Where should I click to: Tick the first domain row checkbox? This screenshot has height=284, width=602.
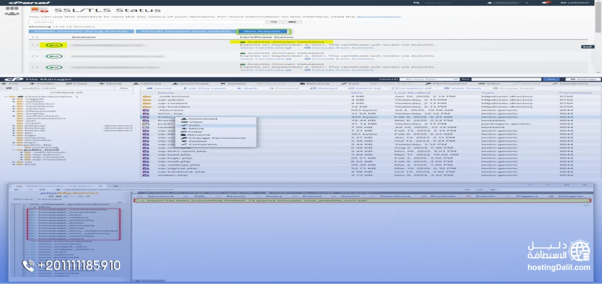tap(35, 45)
